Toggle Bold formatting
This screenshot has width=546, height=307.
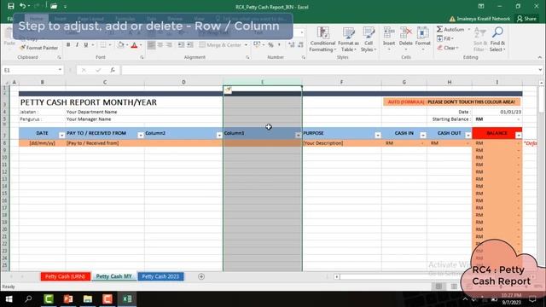pyautogui.click(x=68, y=45)
